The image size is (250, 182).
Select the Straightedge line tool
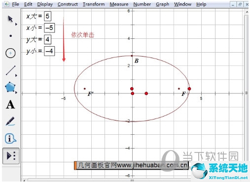tap(10, 70)
